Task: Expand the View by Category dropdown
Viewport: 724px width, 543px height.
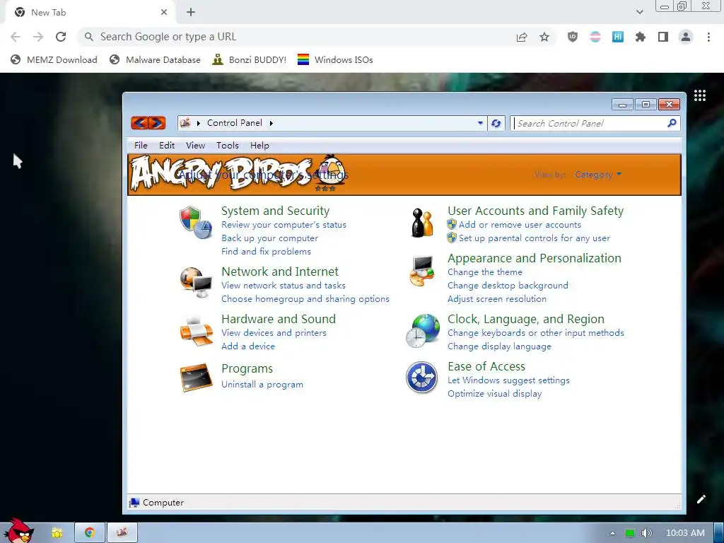Action: [598, 175]
